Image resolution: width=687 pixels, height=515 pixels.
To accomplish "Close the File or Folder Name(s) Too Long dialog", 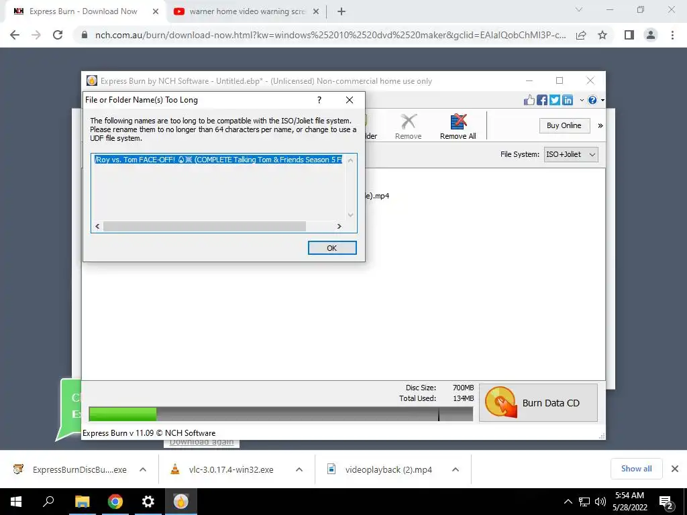I will 349,100.
